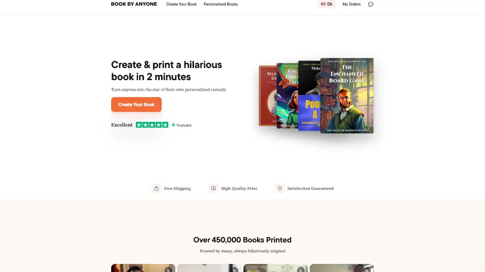Click the BOOK BY ANYONE logo
The image size is (485, 272).
coord(134,4)
